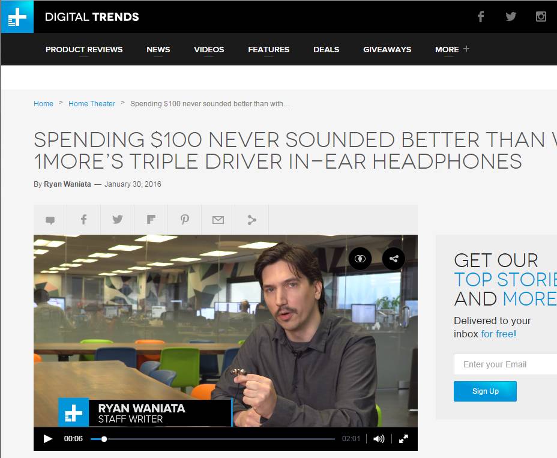This screenshot has height=458, width=557.
Task: Click the 00:06 elapsed time
Action: click(x=73, y=439)
